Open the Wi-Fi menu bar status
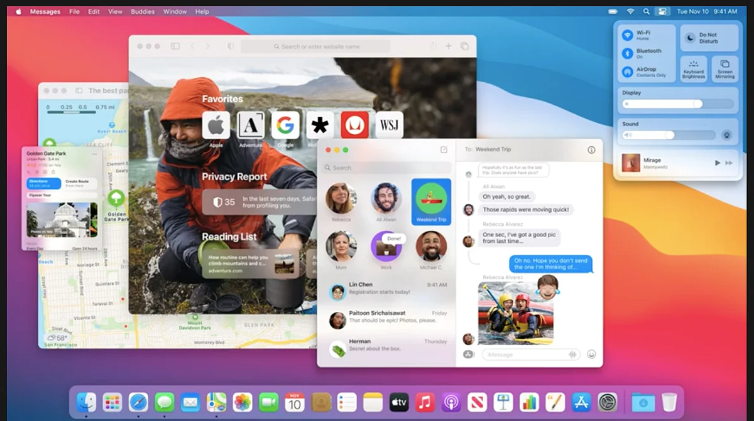Image resolution: width=754 pixels, height=421 pixels. (630, 11)
